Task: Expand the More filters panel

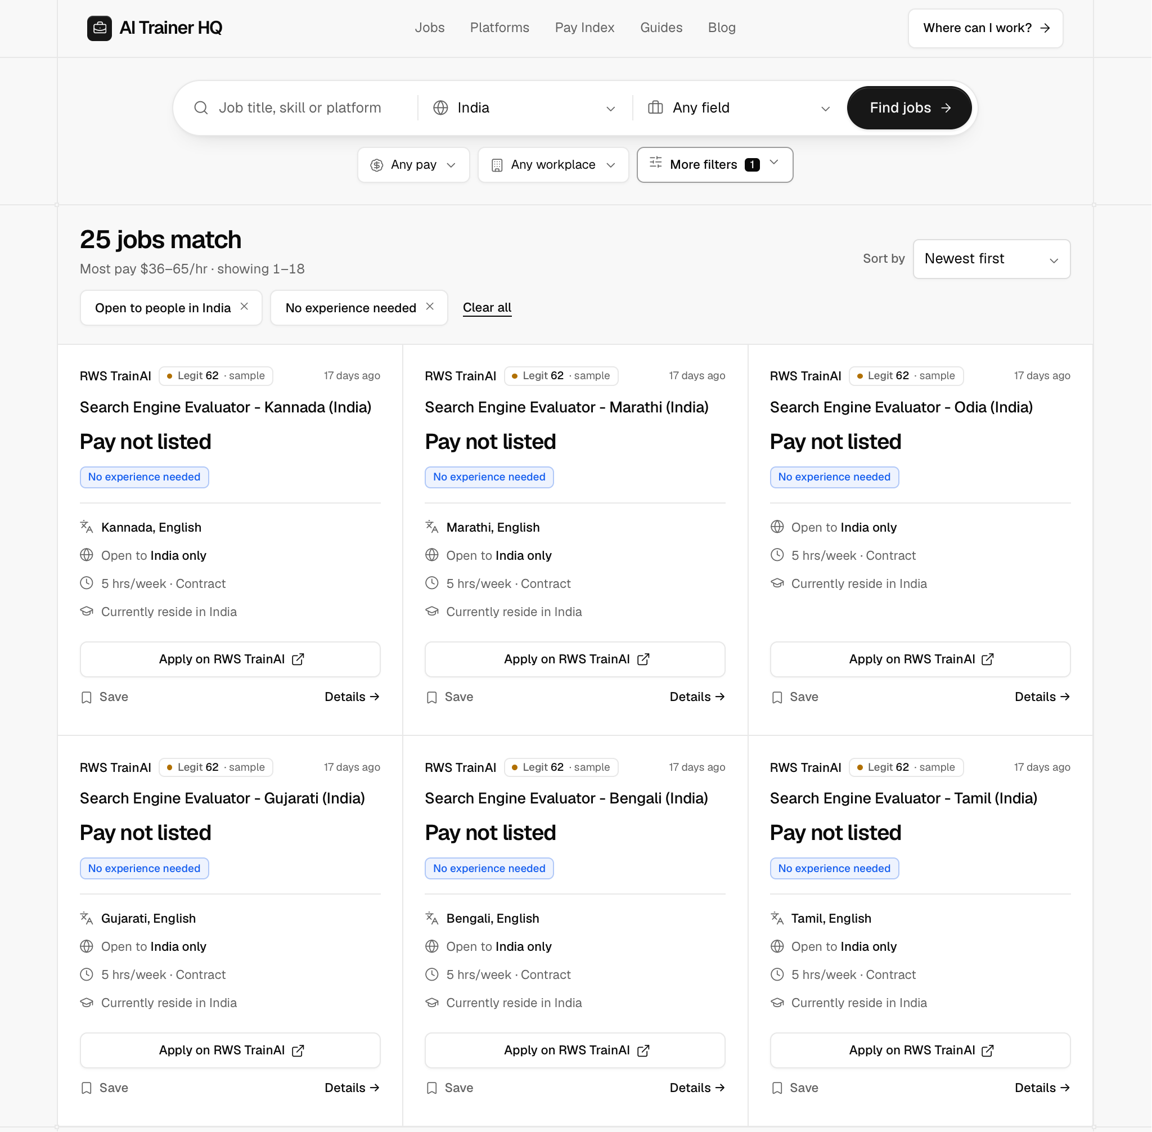Action: tap(715, 165)
